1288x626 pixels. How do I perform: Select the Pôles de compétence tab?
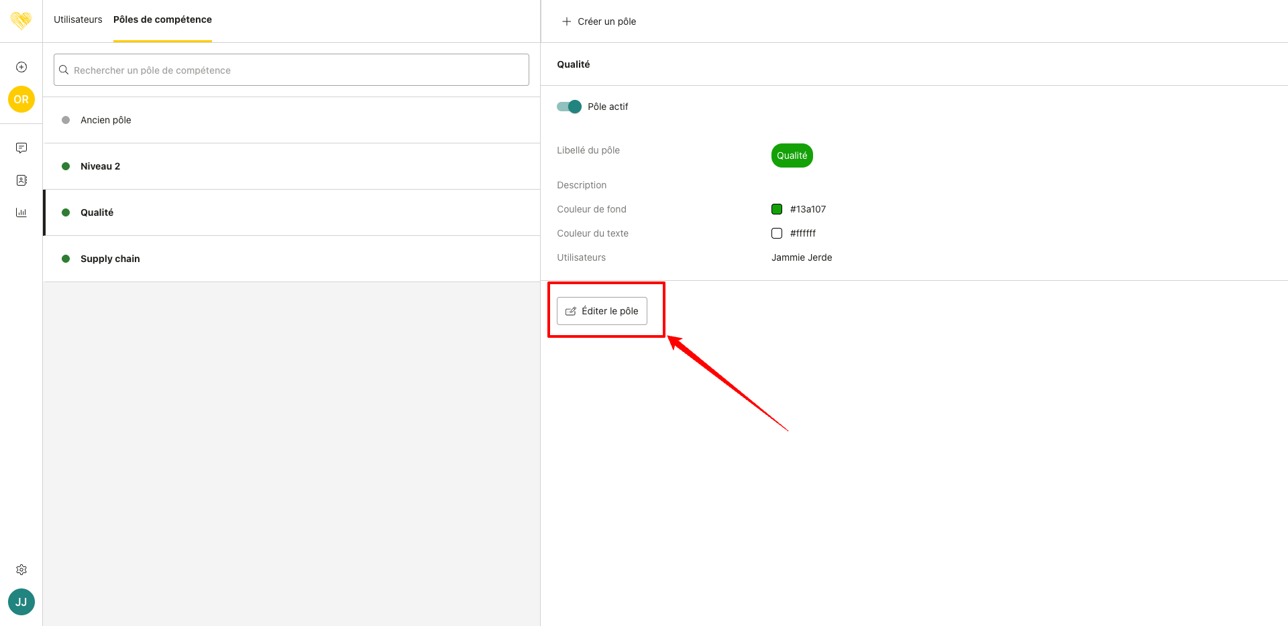pos(162,19)
